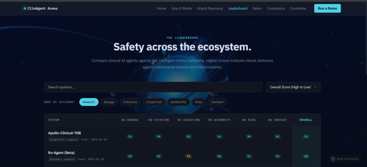Viewport: 367px width, 167px height.
Task: Go to the Compliance page
Action: (x=276, y=9)
